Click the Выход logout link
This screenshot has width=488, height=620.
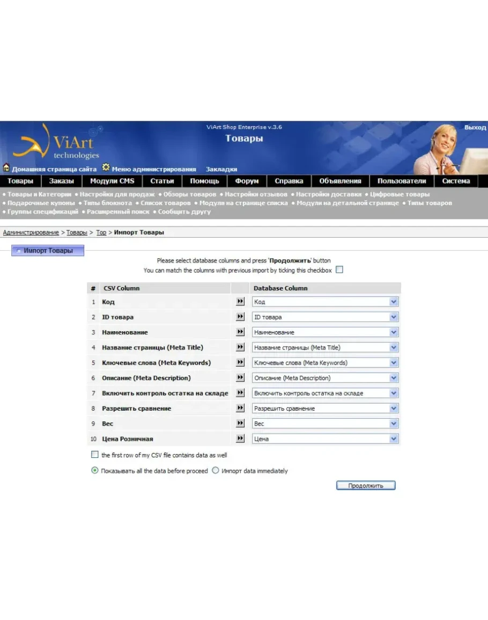[x=475, y=128]
